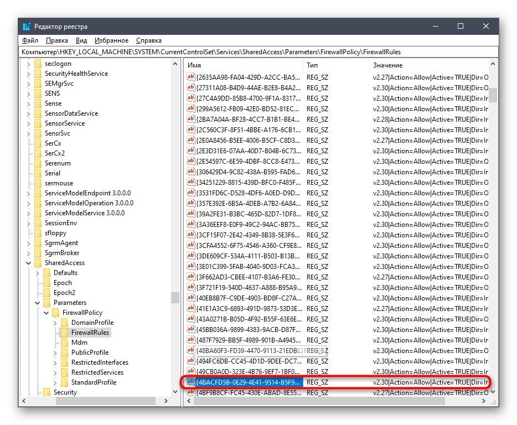This screenshot has height=425, width=517.
Task: Expand the PublicProfile key
Action: [55, 353]
